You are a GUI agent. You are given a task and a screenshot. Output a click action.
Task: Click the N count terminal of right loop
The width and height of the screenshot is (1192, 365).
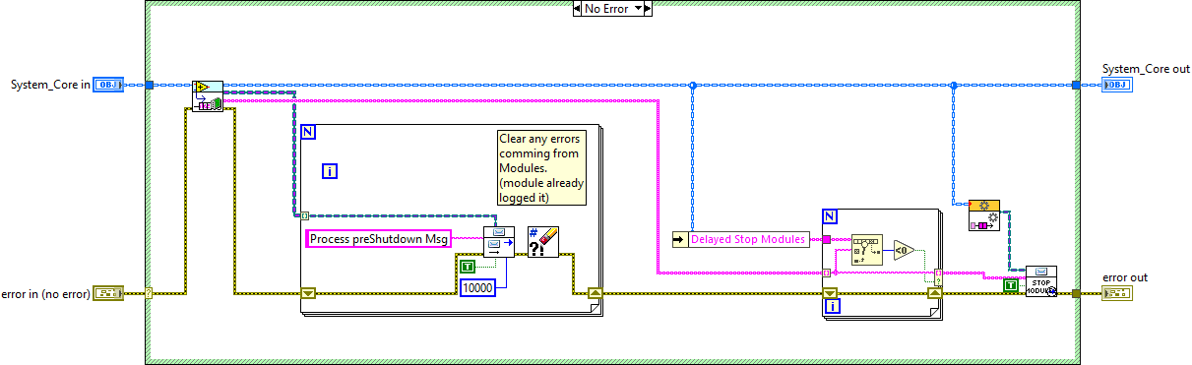click(x=830, y=215)
